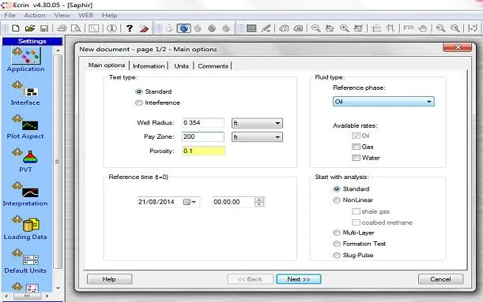Click the hand pan tool icon
The width and height of the screenshot is (483, 302).
point(423,28)
